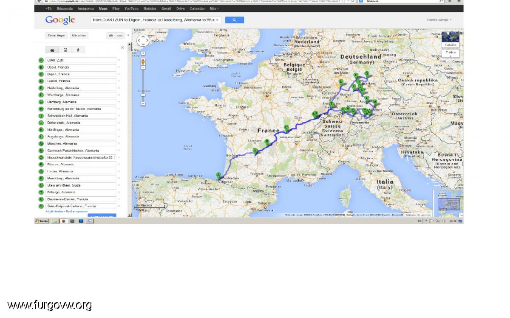Viewport: 510px width, 318px height.
Task: Click the Wurzburgo, Alemania waypoint field
Action: click(81, 95)
